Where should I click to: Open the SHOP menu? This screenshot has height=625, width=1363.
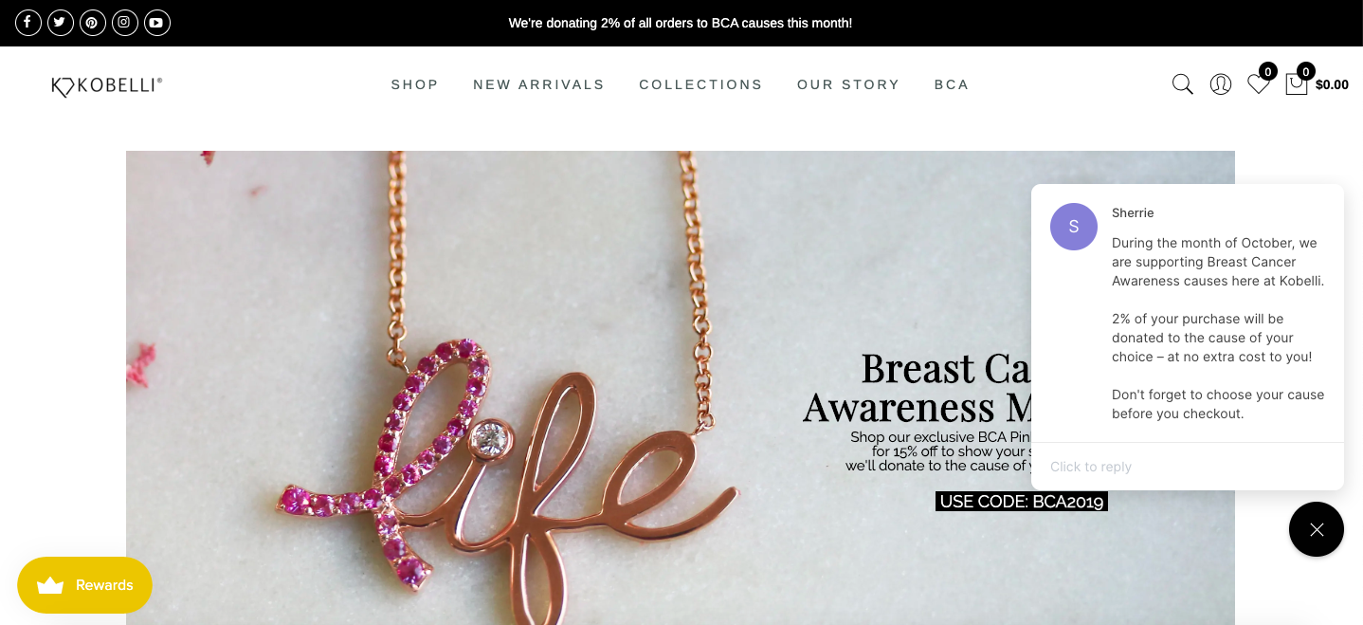415,84
